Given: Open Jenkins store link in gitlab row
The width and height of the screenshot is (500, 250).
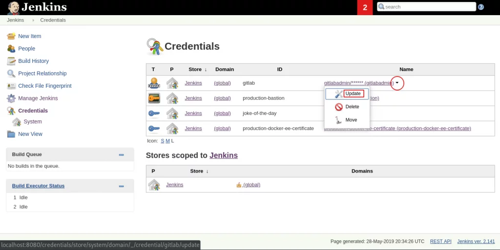Looking at the screenshot, I should tap(193, 83).
